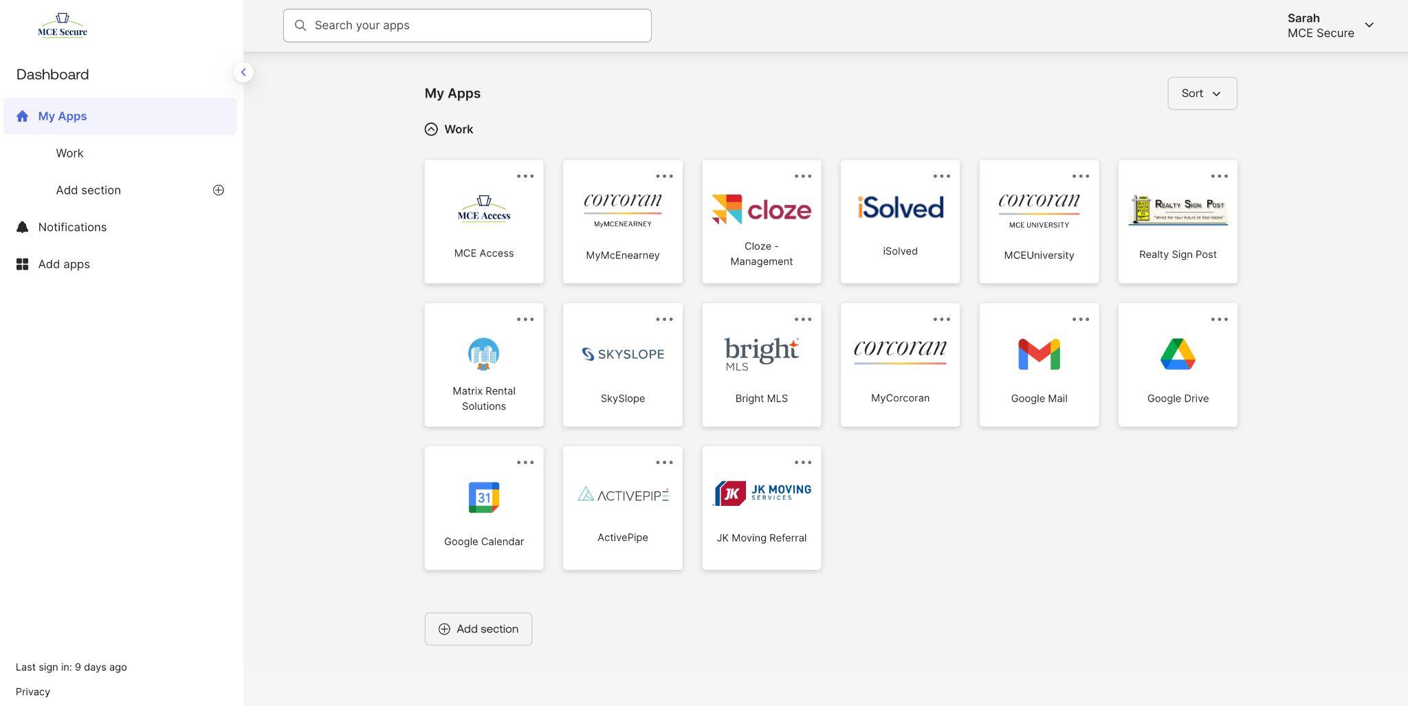Open three-dot menu on Google Calendar
The width and height of the screenshot is (1408, 706).
click(x=525, y=462)
